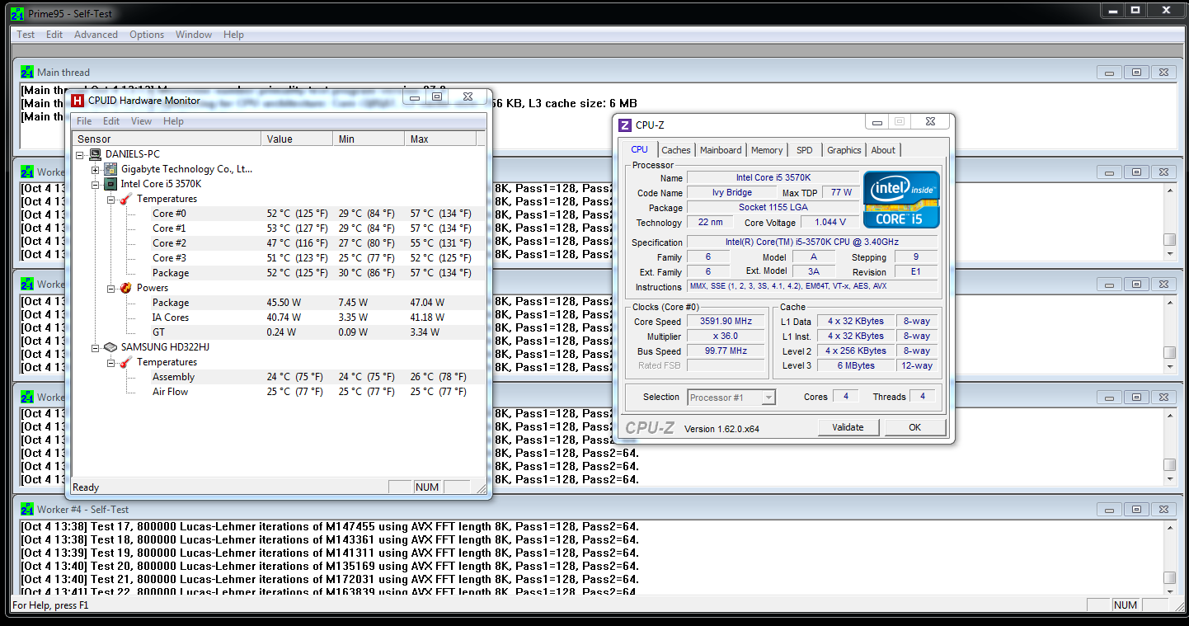Click the NUM indicator in Prime95 status bar
Viewport: 1189px width, 626px height.
[x=1125, y=605]
